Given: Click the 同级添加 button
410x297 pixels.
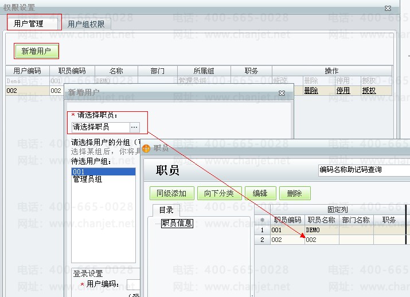Looking at the screenshot, I should point(172,193).
